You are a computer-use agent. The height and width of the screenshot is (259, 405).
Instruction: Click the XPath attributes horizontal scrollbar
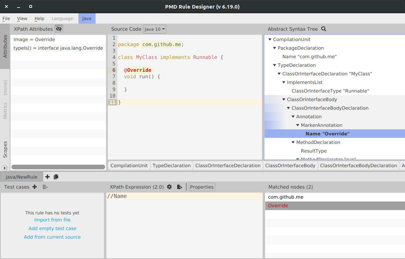(58, 167)
